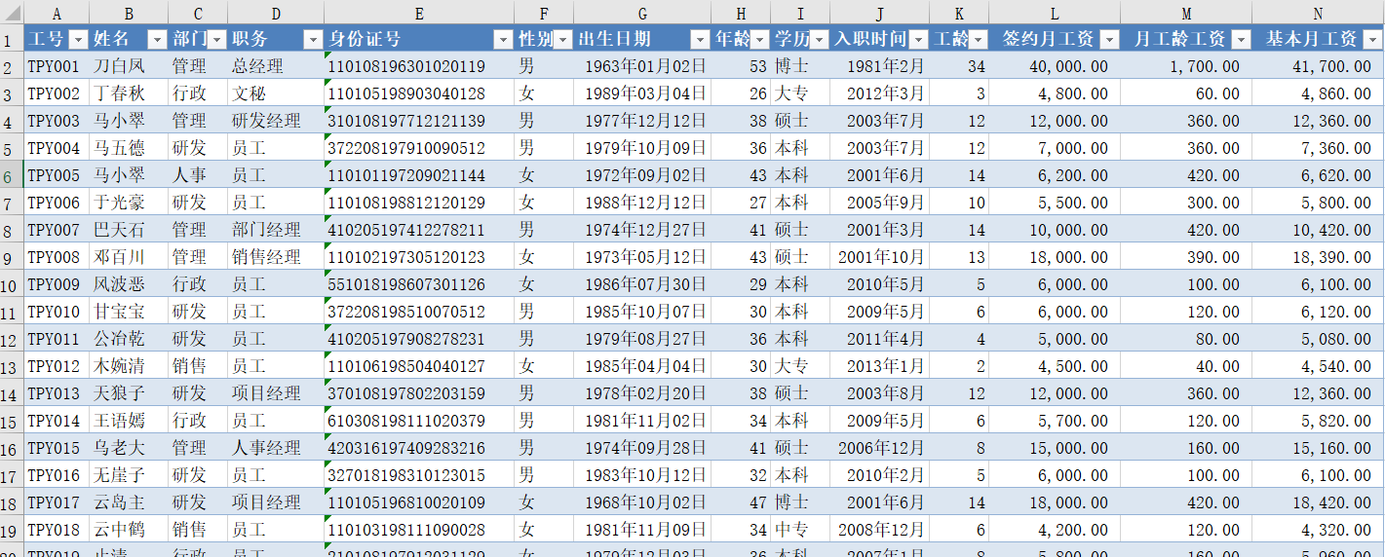Select name cell 丁春秋

pyautogui.click(x=129, y=94)
